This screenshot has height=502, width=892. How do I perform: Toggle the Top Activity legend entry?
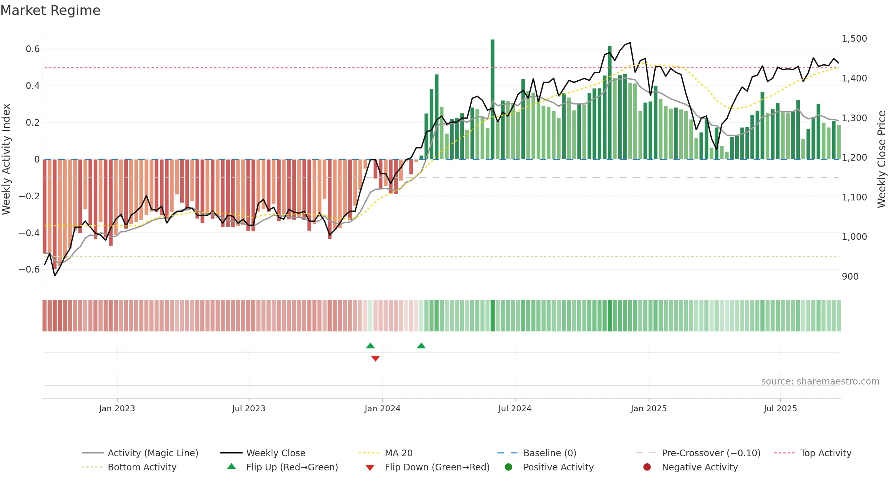[x=812, y=453]
